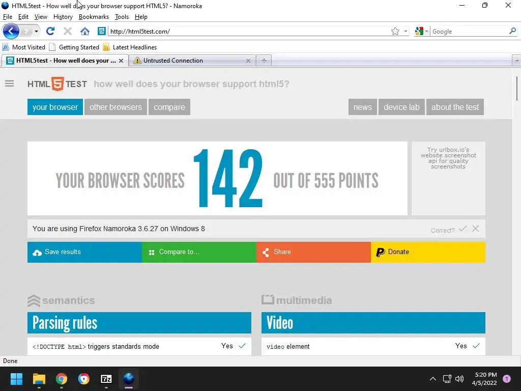Open the back/forward history dropdown arrow
Image resolution: width=521 pixels, height=391 pixels.
(36, 31)
